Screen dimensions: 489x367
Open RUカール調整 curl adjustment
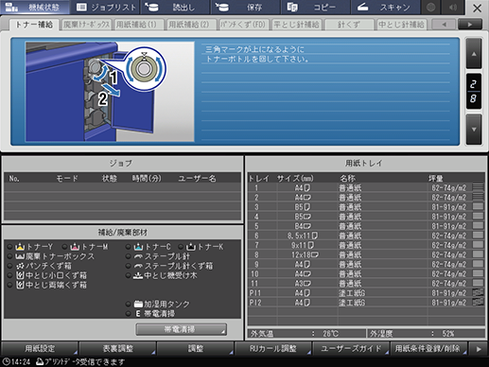point(273,348)
